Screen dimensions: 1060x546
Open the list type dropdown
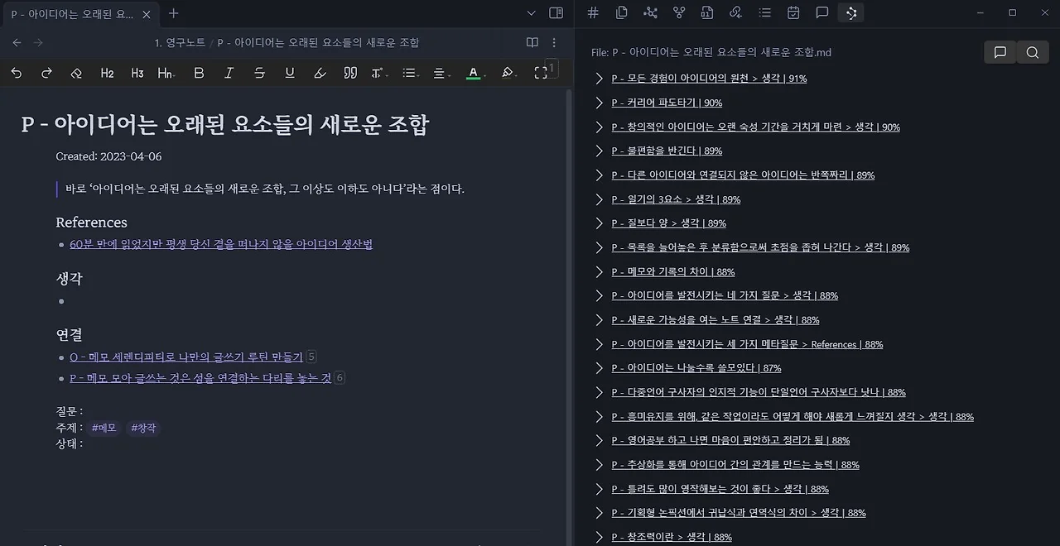(x=410, y=73)
